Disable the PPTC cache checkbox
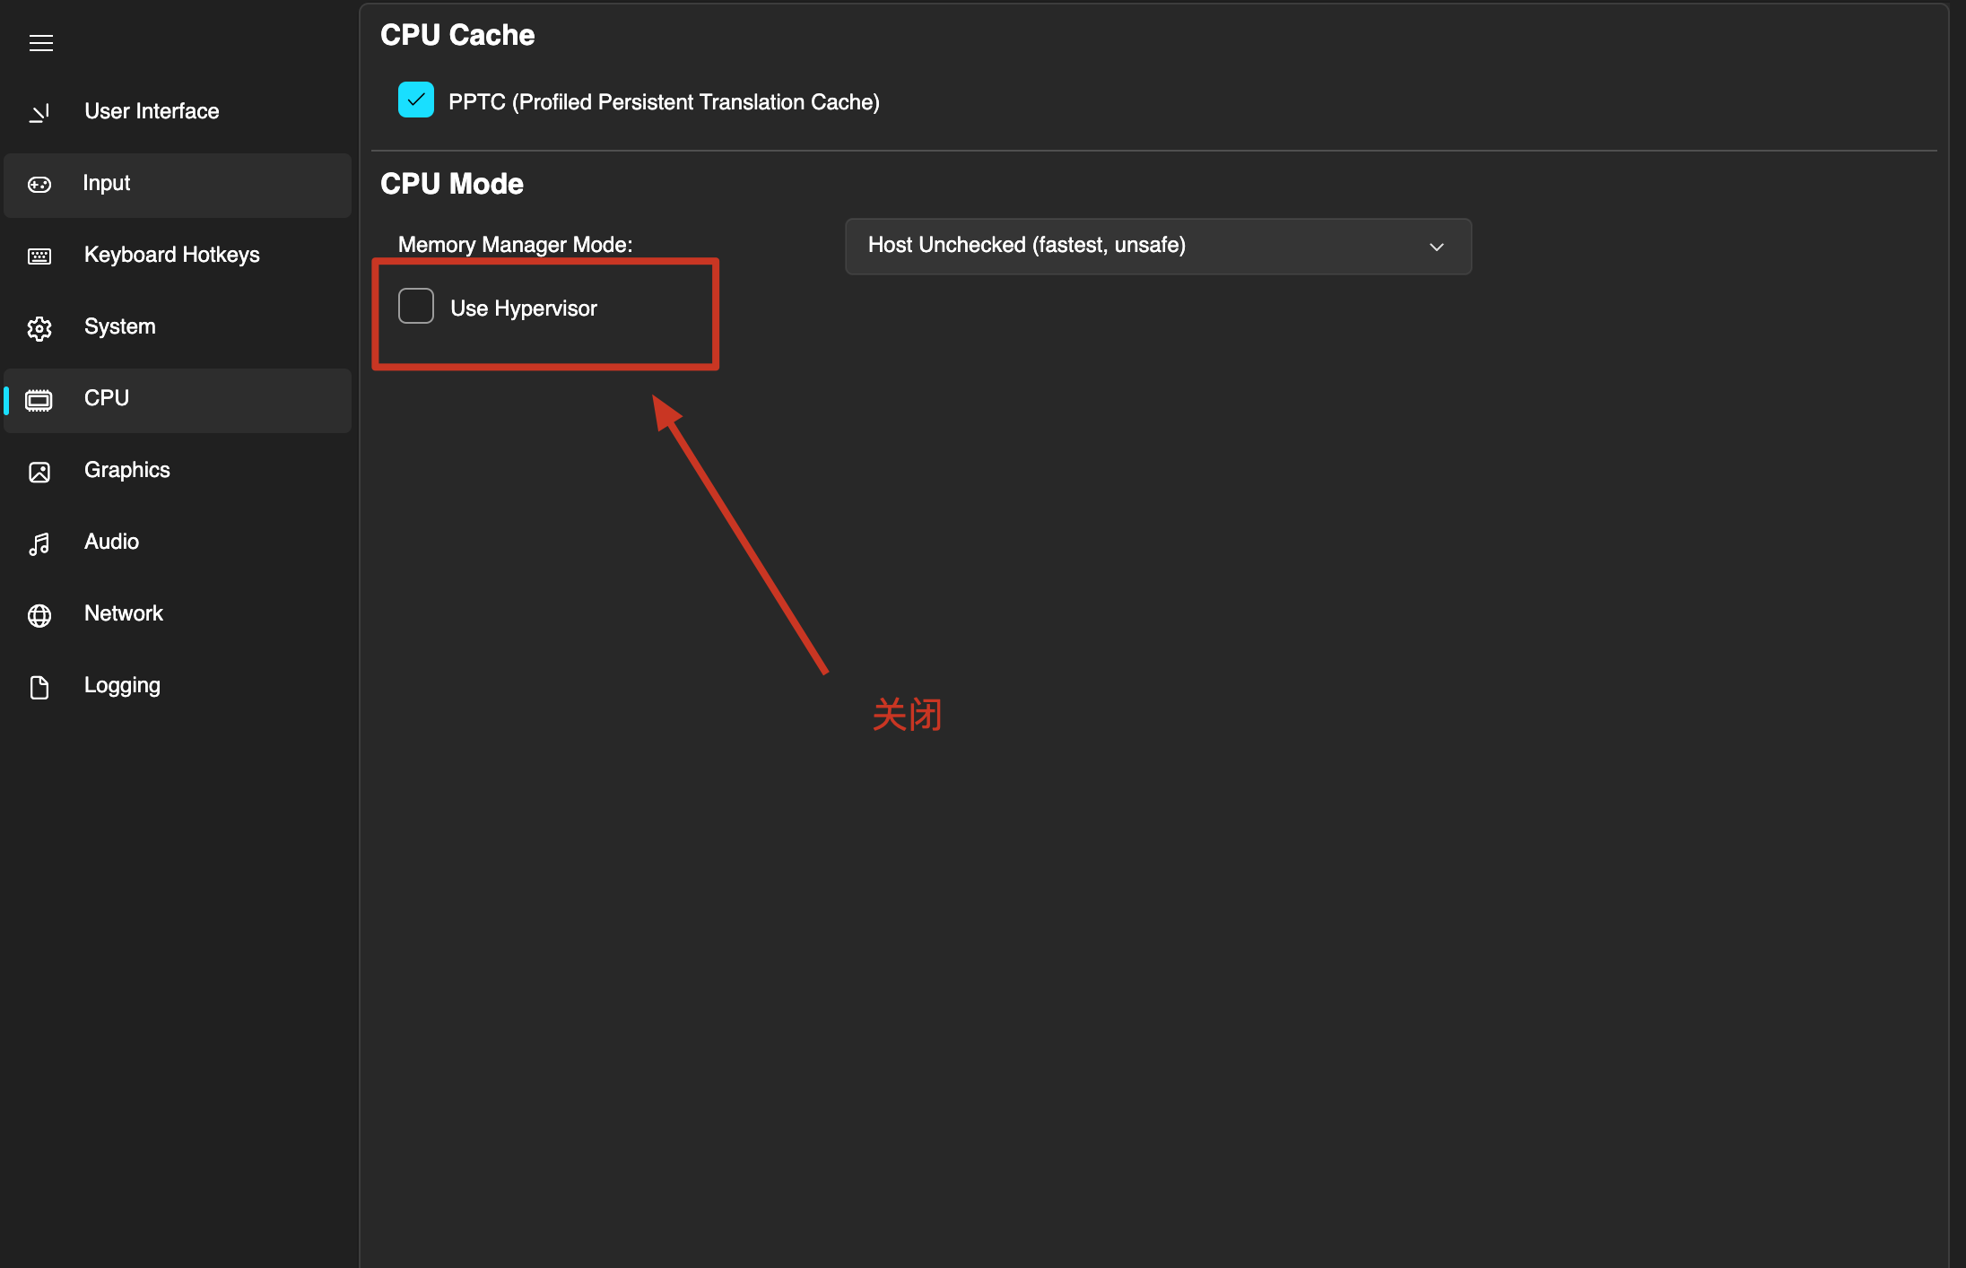Image resolution: width=1966 pixels, height=1268 pixels. pos(416,100)
